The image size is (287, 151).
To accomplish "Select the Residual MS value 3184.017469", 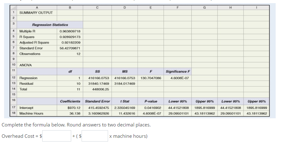I will click(125, 84).
